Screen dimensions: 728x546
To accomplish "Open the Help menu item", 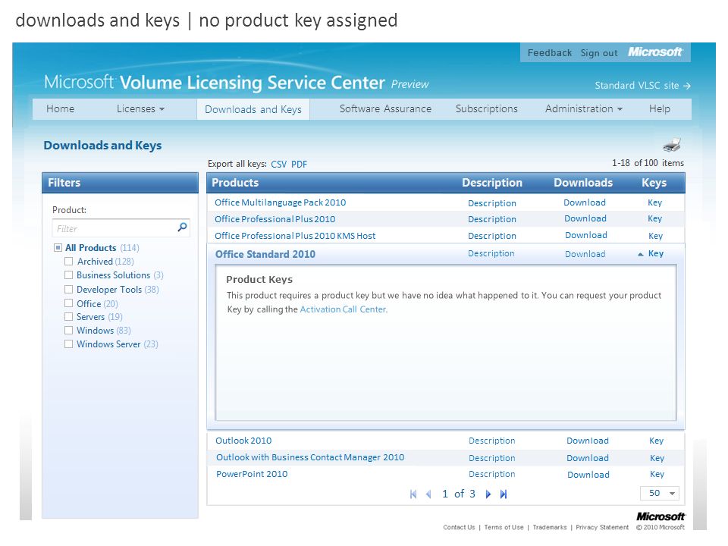I will pyautogui.click(x=659, y=108).
